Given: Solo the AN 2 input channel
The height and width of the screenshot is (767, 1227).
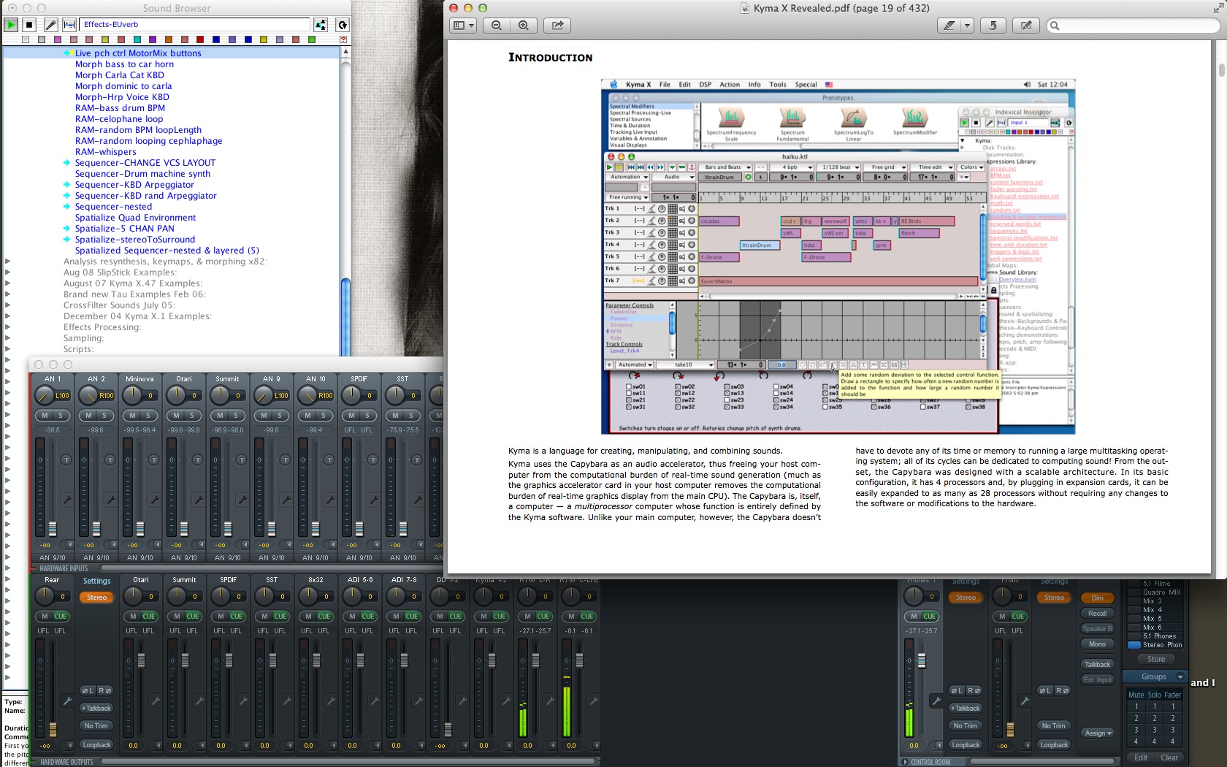Looking at the screenshot, I should tap(104, 416).
